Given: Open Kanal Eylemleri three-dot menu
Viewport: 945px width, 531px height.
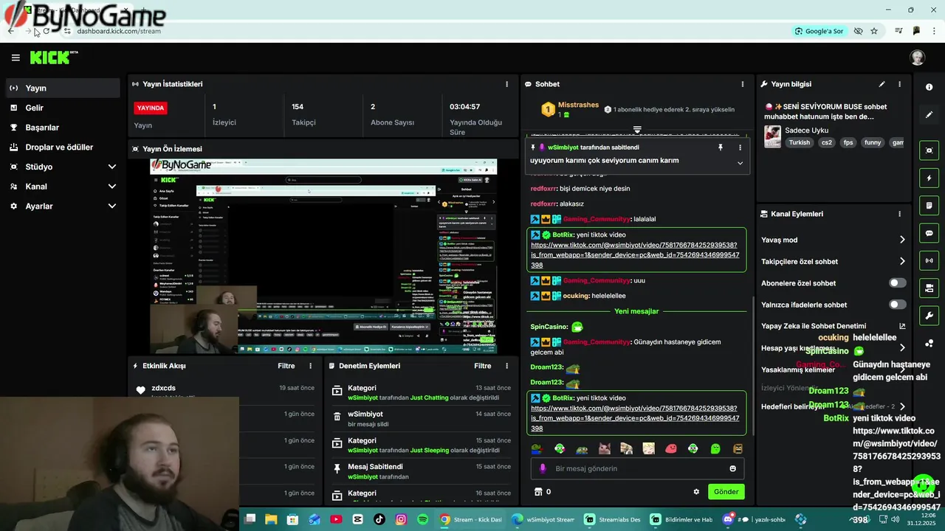Looking at the screenshot, I should [899, 214].
